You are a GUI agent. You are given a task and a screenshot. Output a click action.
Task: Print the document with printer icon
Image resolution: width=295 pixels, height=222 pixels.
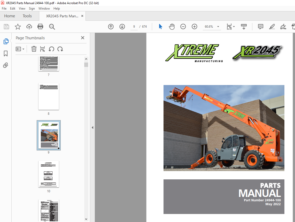pos(40,27)
